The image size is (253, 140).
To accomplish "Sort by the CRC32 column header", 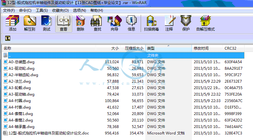I will 234,48.
